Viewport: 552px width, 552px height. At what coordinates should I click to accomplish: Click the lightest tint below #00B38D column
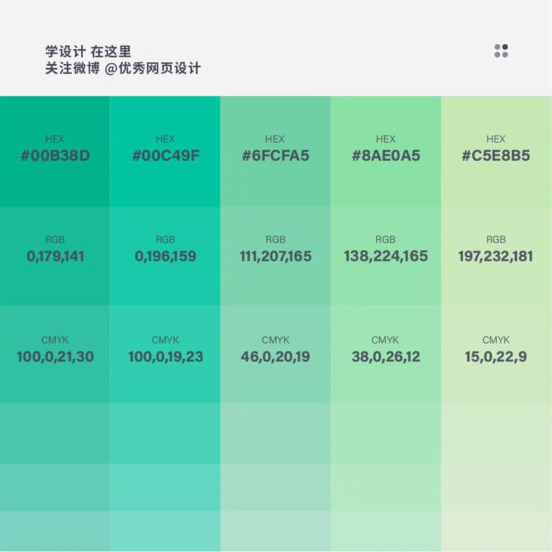pyautogui.click(x=54, y=531)
